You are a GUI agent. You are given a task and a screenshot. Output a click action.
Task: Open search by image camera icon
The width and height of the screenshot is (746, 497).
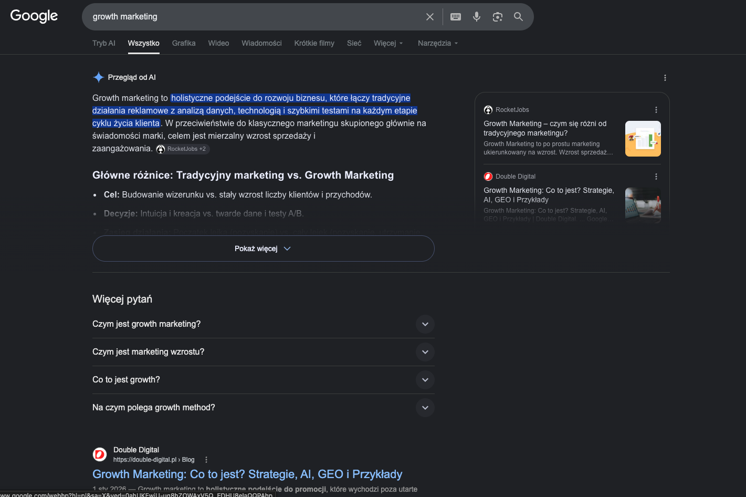coord(498,17)
